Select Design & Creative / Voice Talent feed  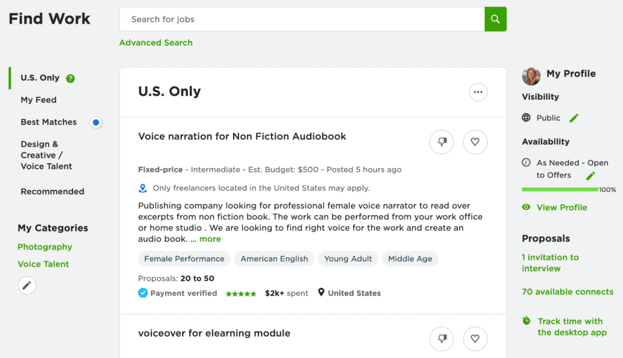[46, 155]
